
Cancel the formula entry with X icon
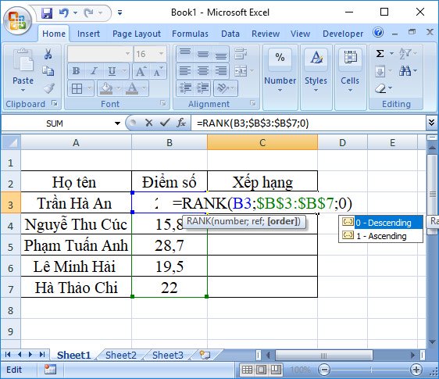click(149, 123)
